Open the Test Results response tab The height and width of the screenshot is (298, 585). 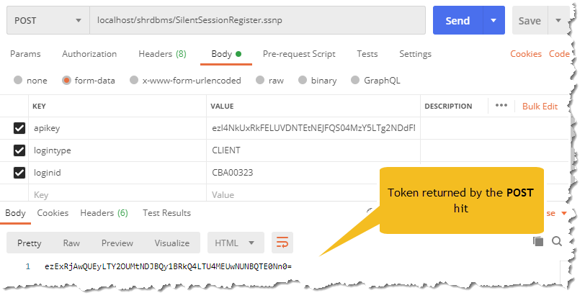tap(166, 213)
